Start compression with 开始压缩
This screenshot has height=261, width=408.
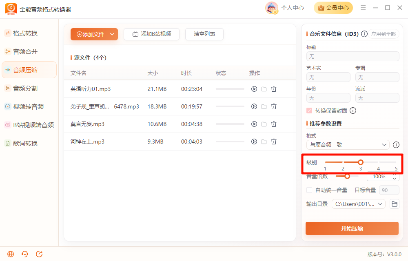(352, 228)
